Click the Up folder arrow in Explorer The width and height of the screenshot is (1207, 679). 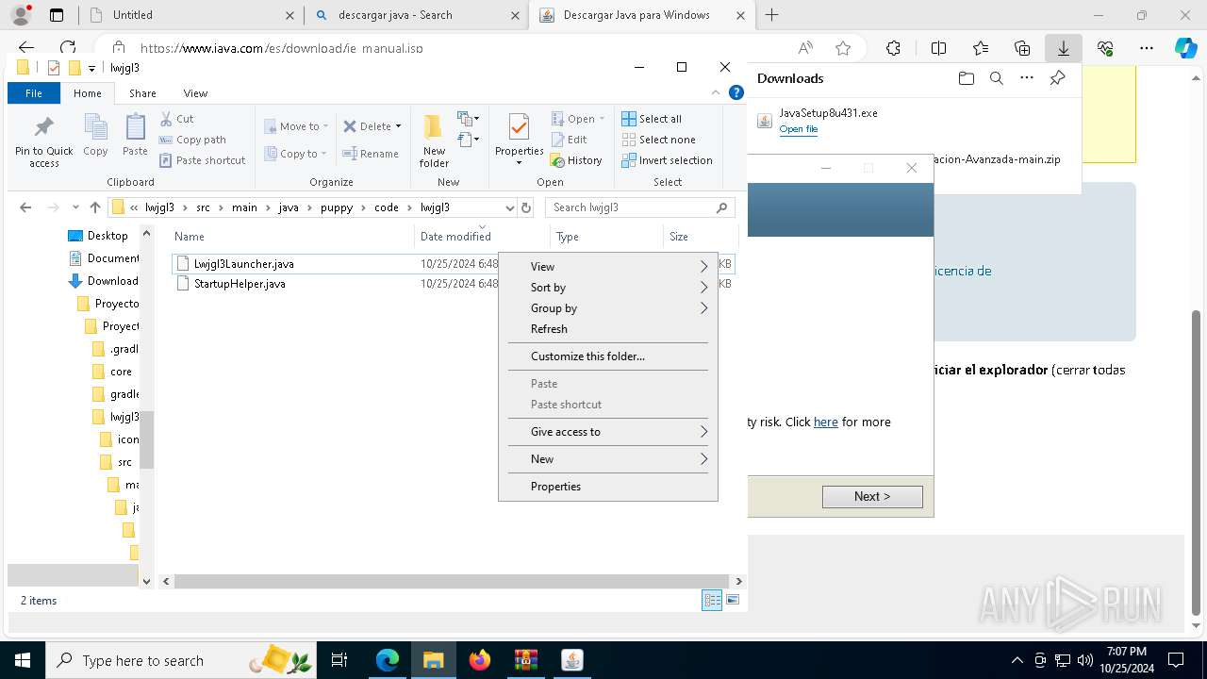point(95,207)
